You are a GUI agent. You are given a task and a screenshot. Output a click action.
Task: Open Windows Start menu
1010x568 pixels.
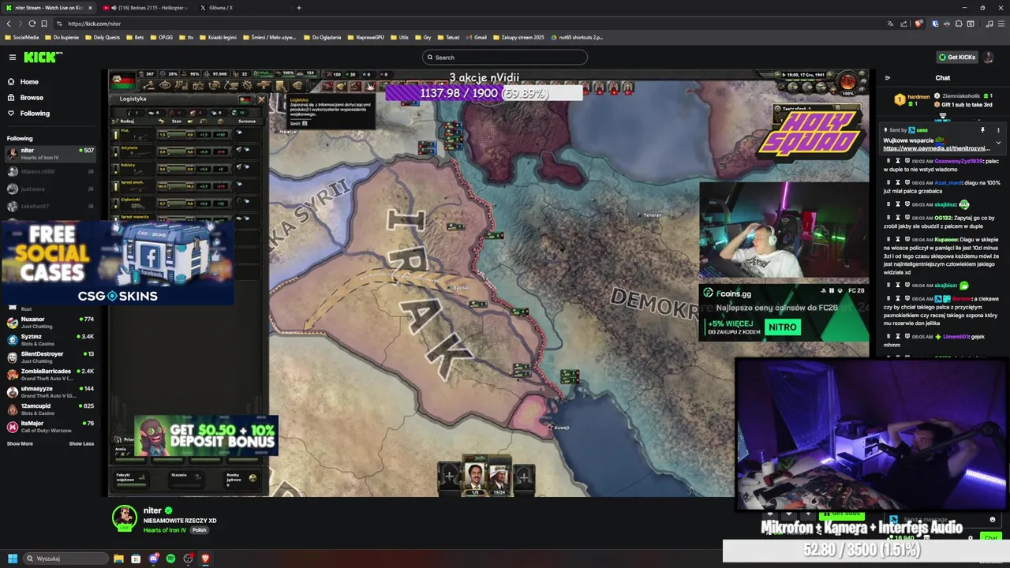pos(12,559)
